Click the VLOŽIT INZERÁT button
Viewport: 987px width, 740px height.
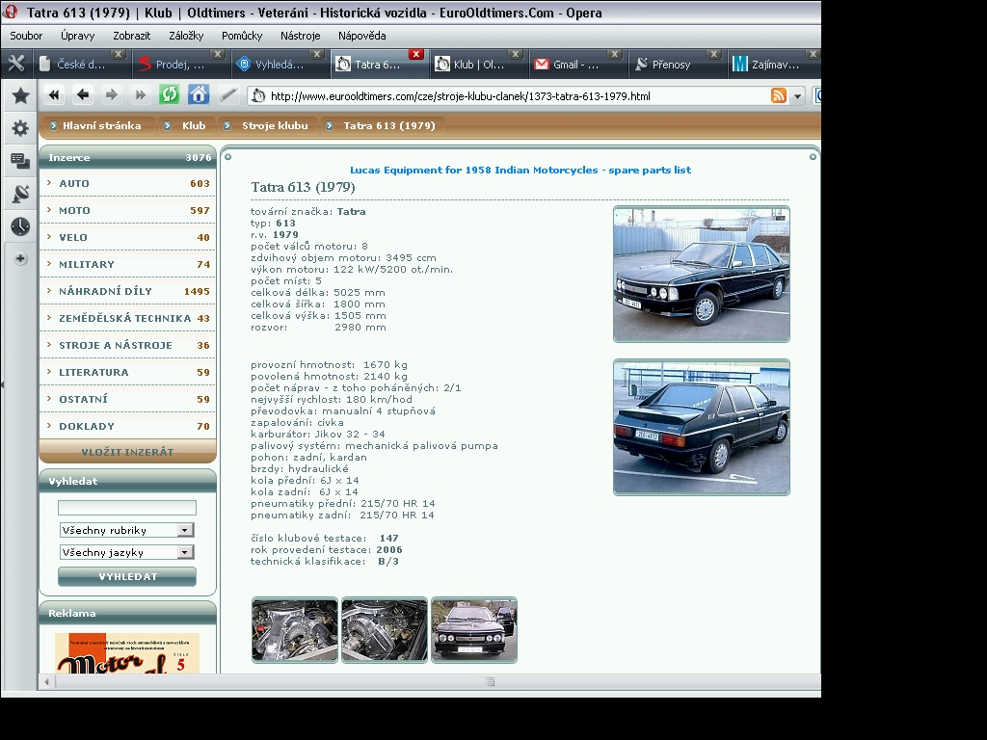tap(127, 452)
